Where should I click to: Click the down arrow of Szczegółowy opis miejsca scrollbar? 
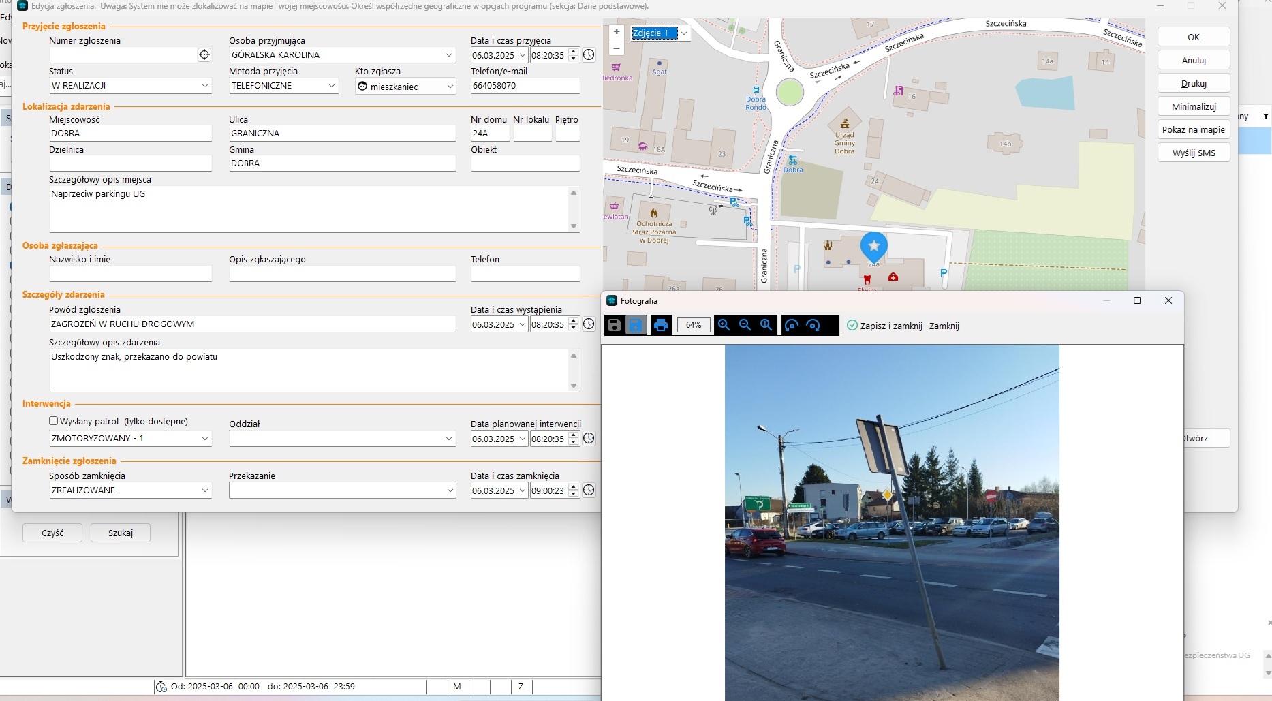(x=574, y=226)
